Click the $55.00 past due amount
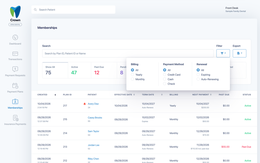This screenshot has height=163, width=260. [225, 147]
